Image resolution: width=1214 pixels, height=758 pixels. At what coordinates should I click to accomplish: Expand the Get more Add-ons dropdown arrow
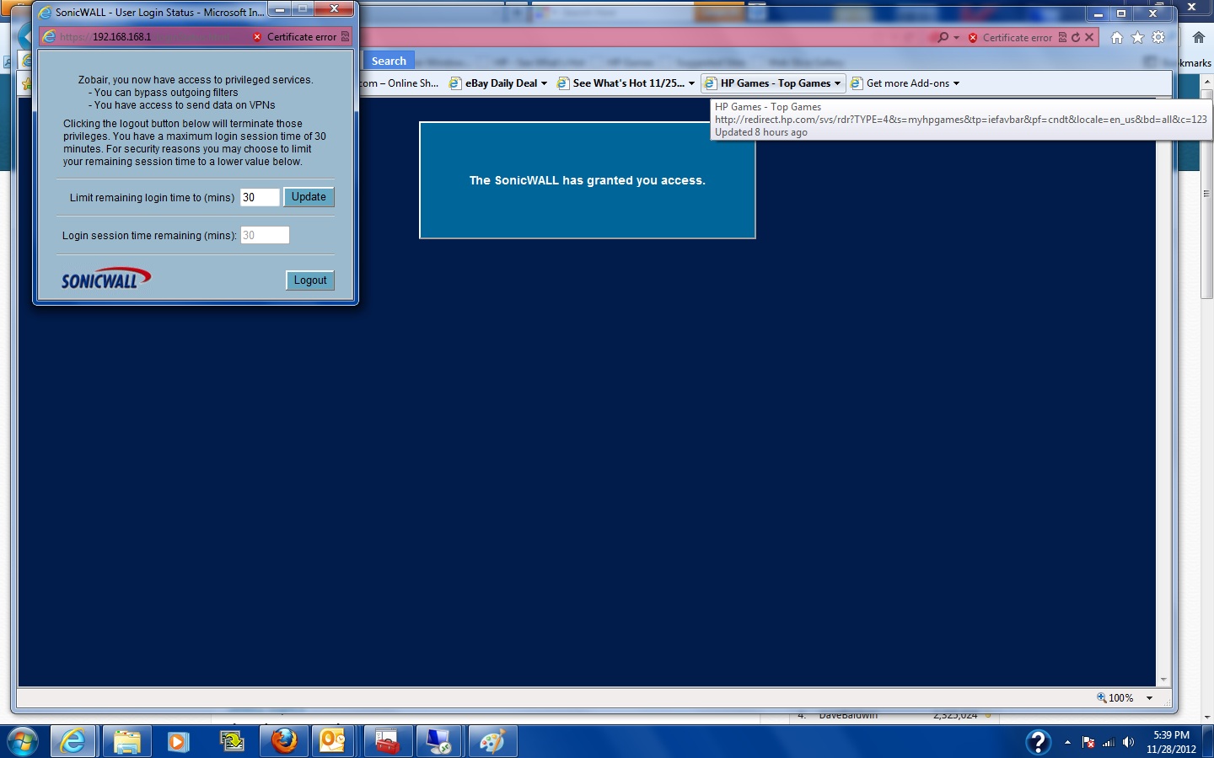(956, 83)
